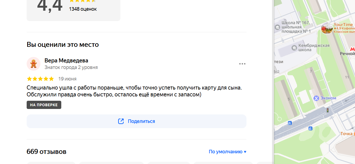355x164 pixels.
Task: Click the gingerbread avatar of Вера Медведева
Action: [x=34, y=64]
